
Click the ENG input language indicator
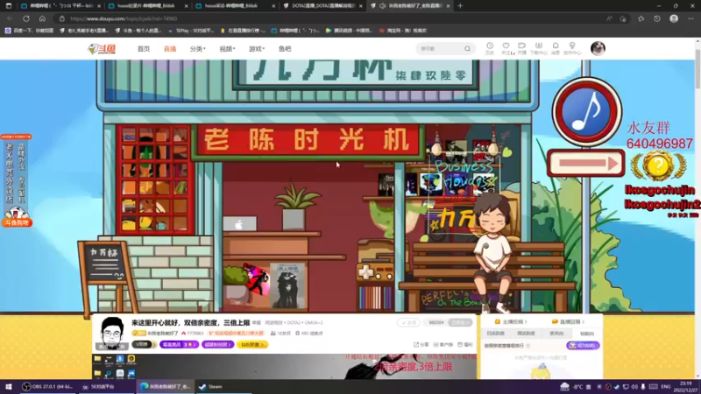pyautogui.click(x=666, y=386)
